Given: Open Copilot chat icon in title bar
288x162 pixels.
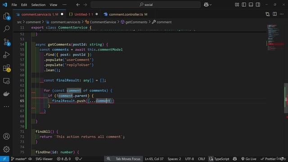Looking at the screenshot, I should point(206,5).
